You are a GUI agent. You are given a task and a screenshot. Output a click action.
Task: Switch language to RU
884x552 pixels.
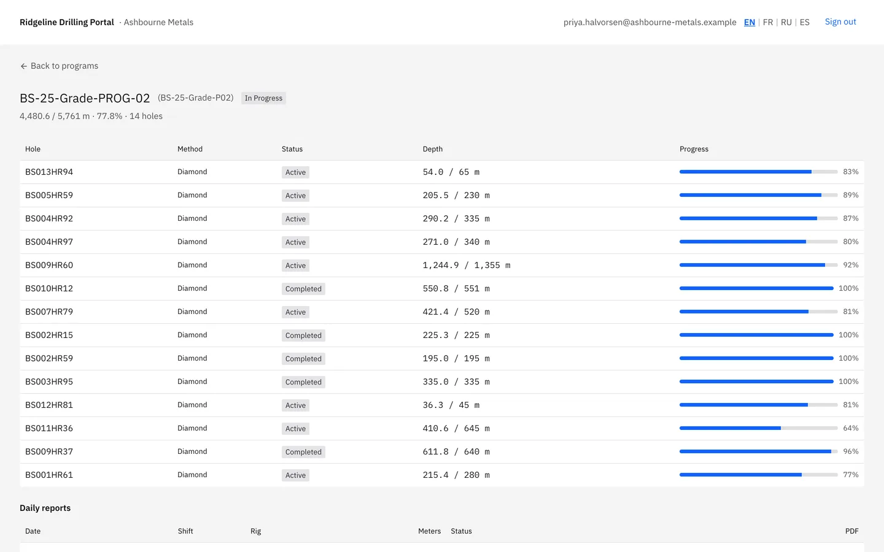coord(786,22)
